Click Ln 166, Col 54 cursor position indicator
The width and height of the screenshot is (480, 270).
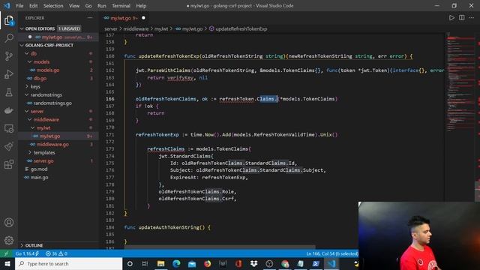332,253
